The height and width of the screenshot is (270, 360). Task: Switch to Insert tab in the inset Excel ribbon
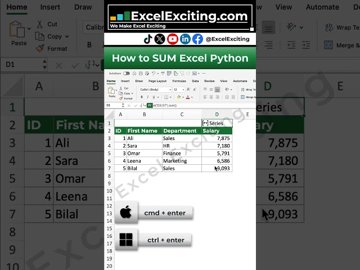coord(125,81)
